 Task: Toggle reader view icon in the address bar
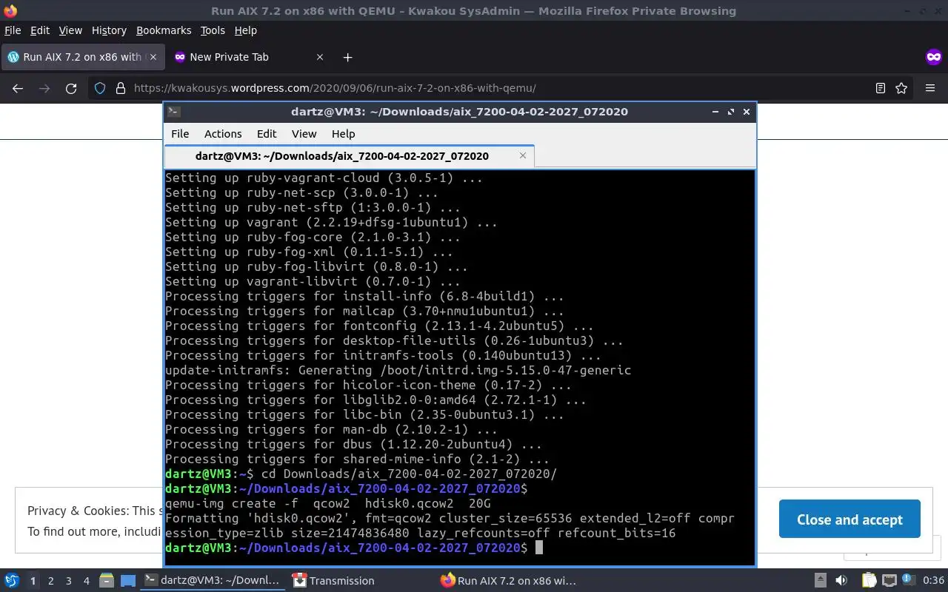880,88
